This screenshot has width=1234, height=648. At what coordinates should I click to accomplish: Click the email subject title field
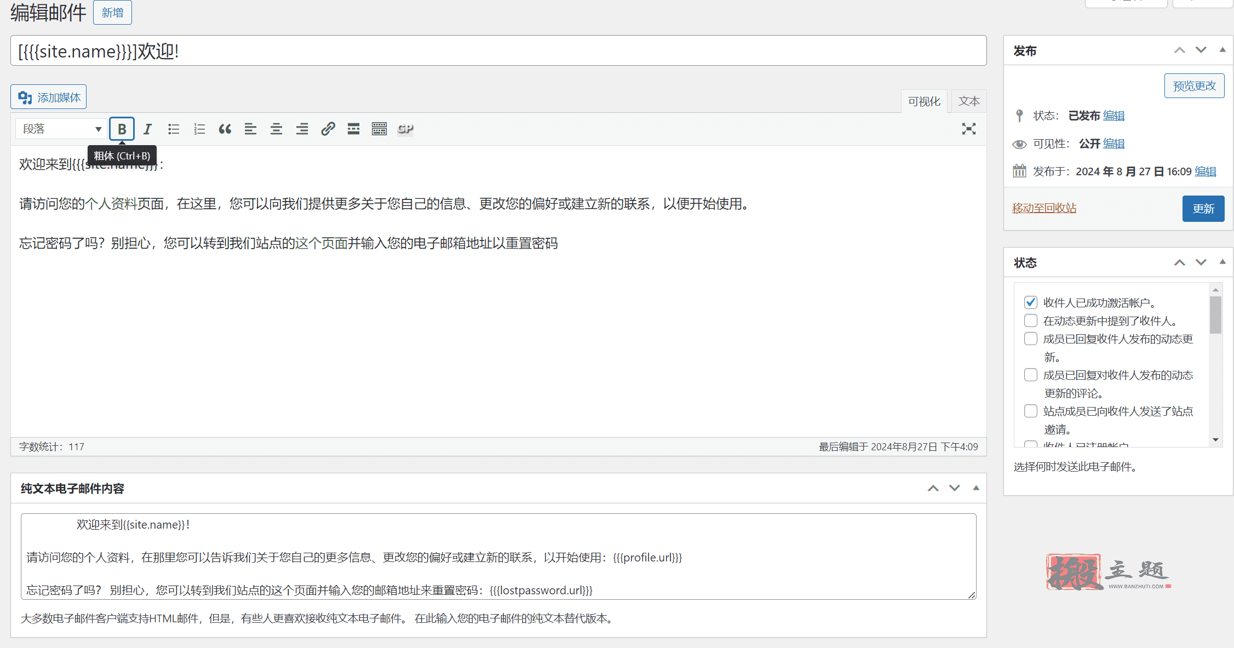click(498, 51)
